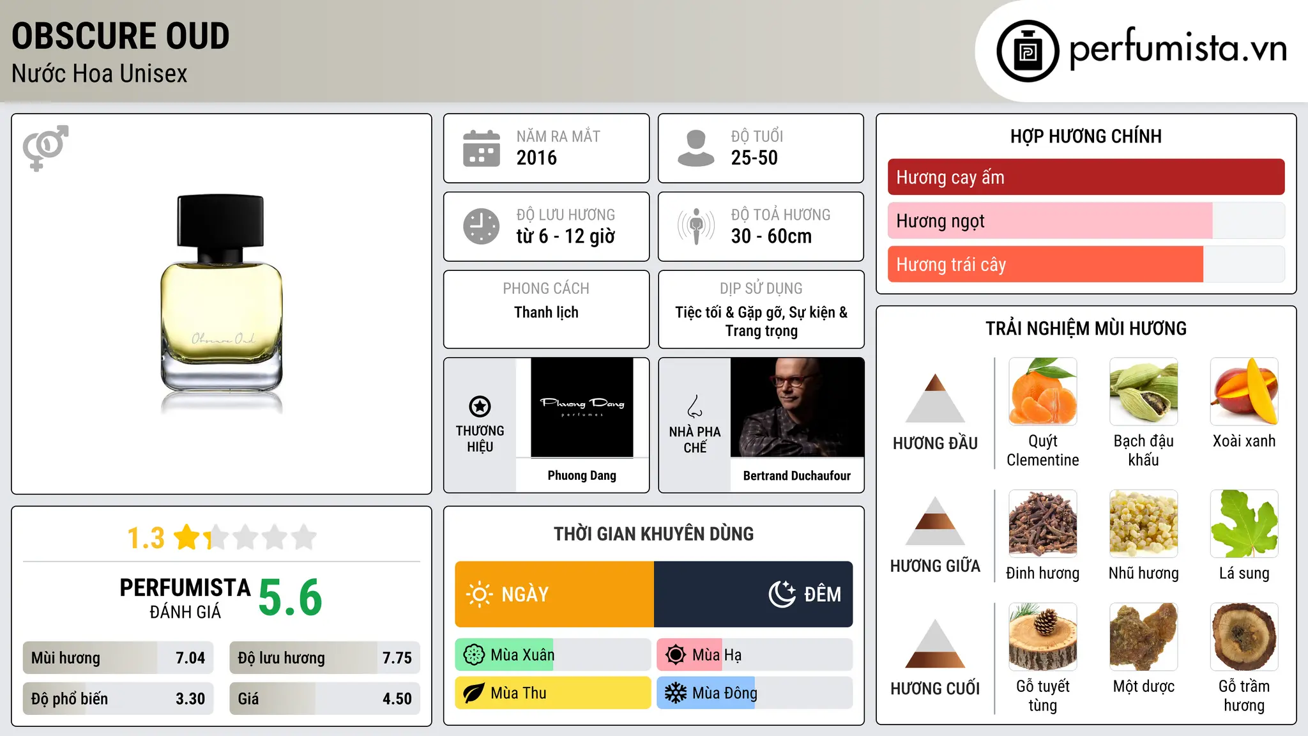Click the TRẢI NGHIỆM MÙI HƯƠNG heading

1086,328
